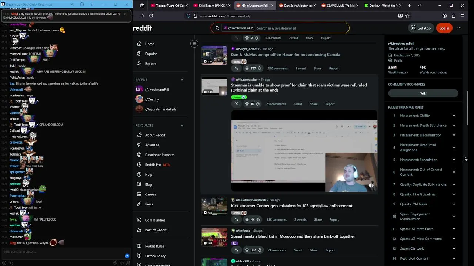Viewport: 474px width, 266px height.
Task: Toggle the eye icon in chat footer
Action: (x=115, y=263)
